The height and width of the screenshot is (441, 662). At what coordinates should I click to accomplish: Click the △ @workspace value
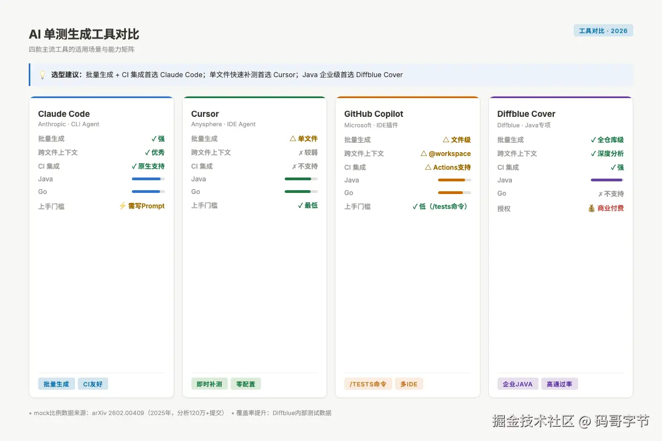coord(446,154)
